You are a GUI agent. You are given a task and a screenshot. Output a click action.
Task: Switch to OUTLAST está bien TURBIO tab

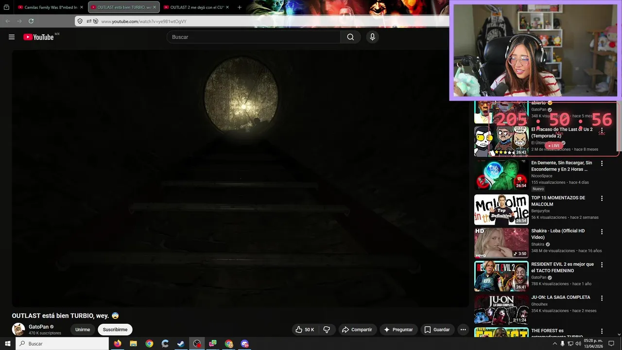[x=124, y=7]
